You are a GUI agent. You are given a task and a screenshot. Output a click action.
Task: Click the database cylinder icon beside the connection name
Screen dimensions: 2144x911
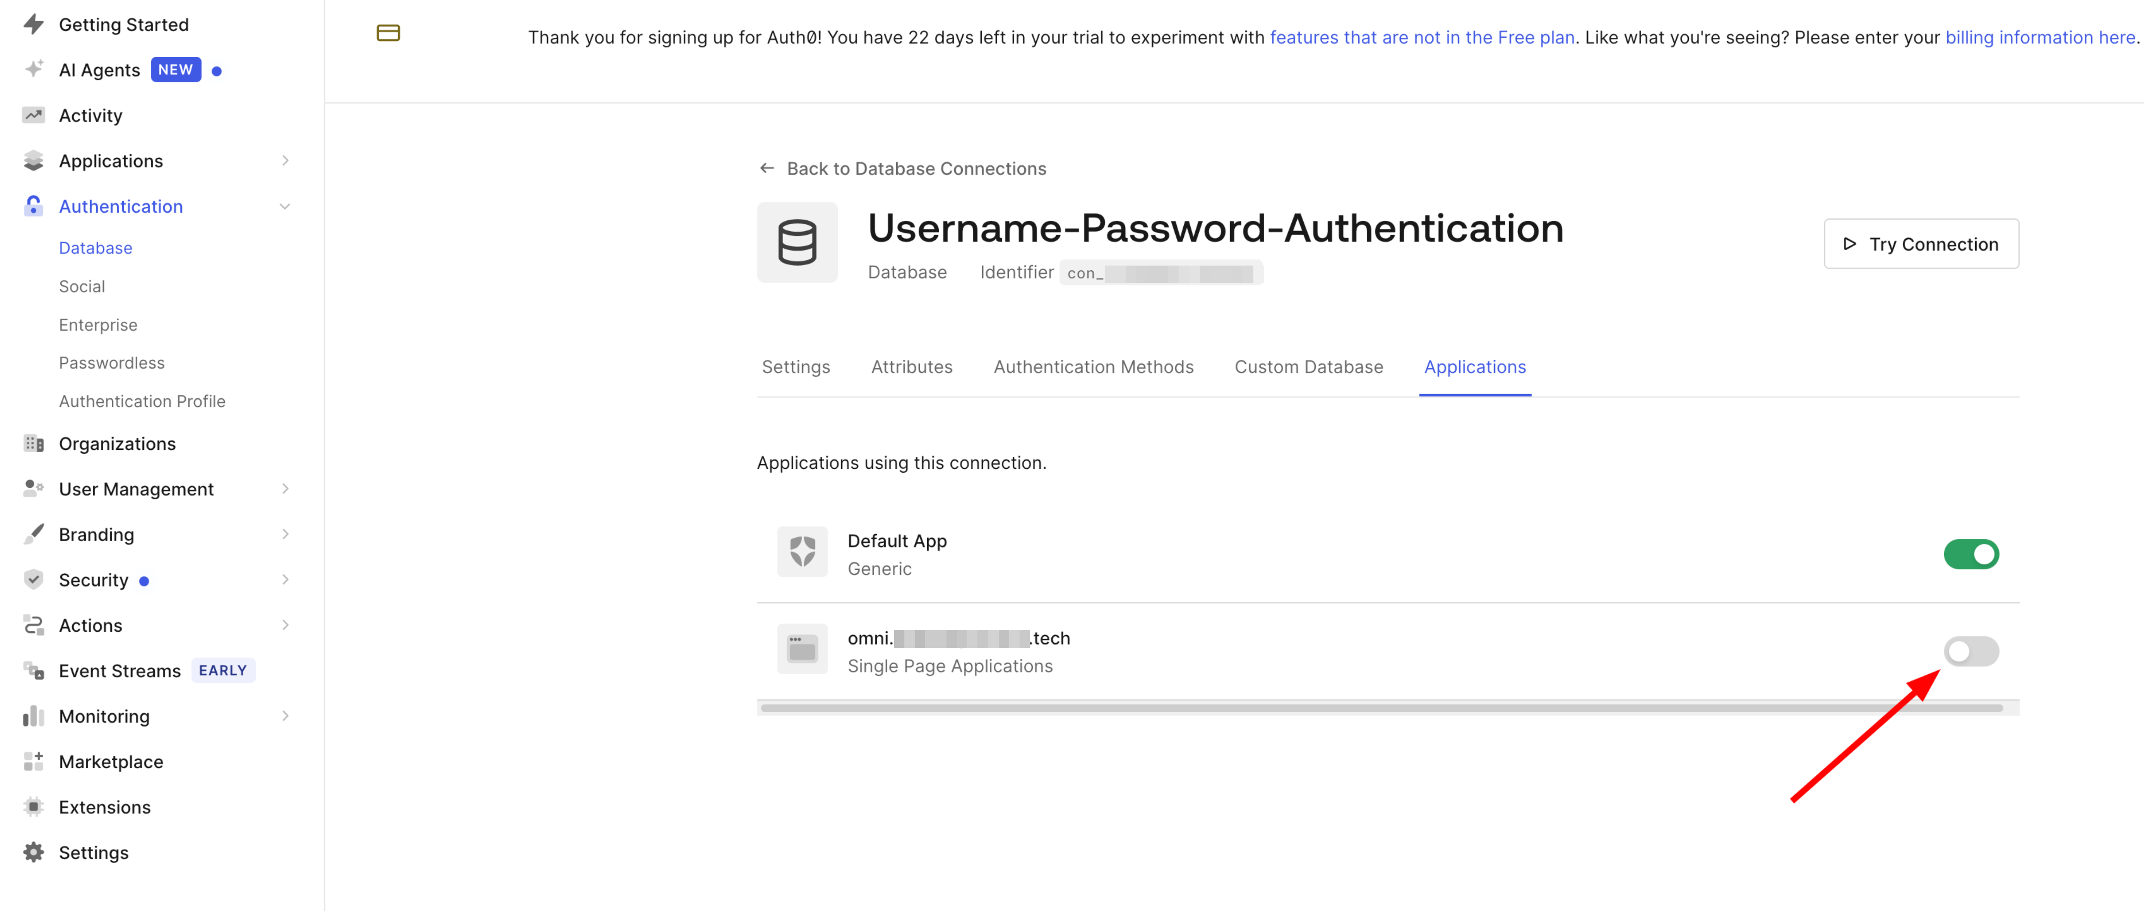click(x=796, y=241)
